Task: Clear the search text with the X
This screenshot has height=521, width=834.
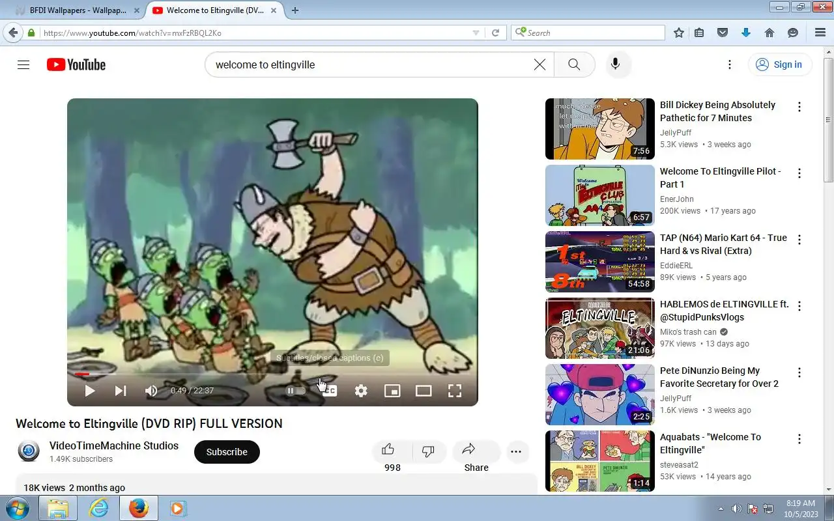Action: (539, 64)
